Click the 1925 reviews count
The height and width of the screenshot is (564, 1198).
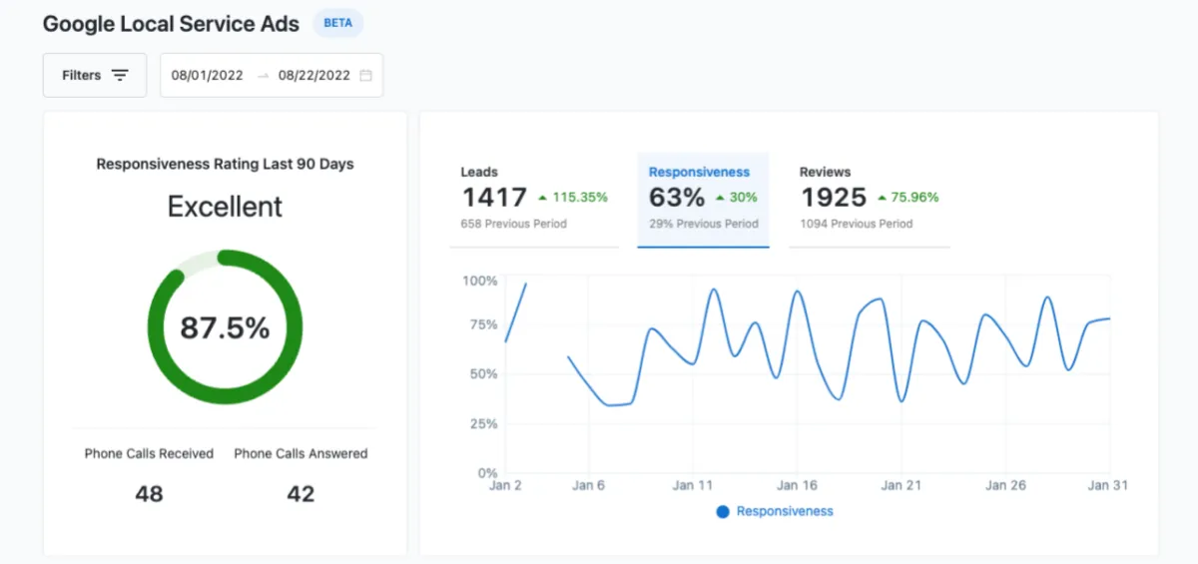click(x=833, y=197)
